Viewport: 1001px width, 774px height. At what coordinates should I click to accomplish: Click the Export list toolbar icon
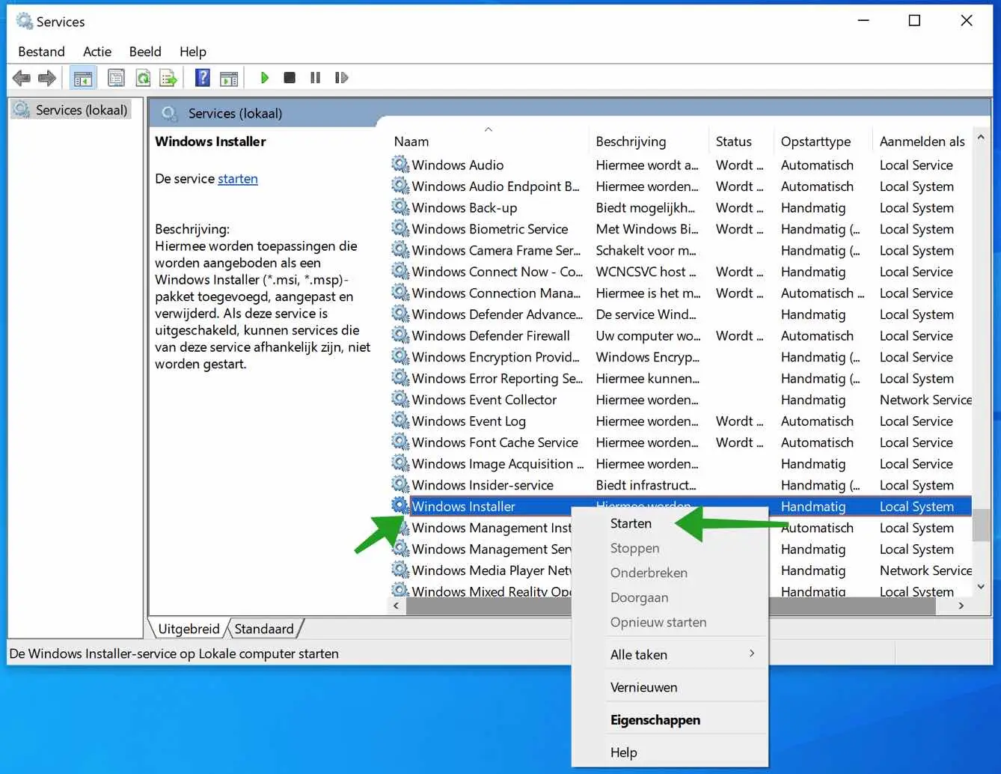point(168,78)
